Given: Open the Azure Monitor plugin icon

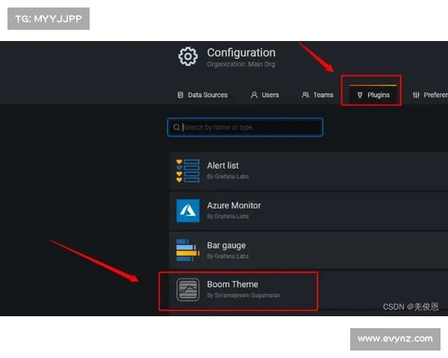Looking at the screenshot, I should click(x=187, y=210).
